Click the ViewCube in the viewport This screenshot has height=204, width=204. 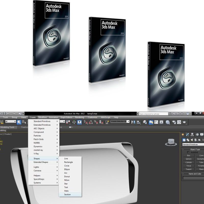click(171, 142)
